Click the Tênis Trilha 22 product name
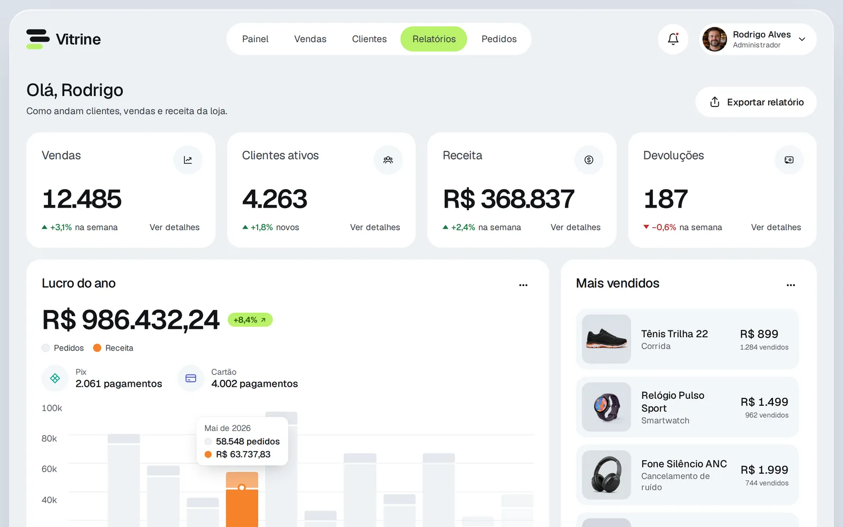Screen dimensions: 843x527 [674, 334]
